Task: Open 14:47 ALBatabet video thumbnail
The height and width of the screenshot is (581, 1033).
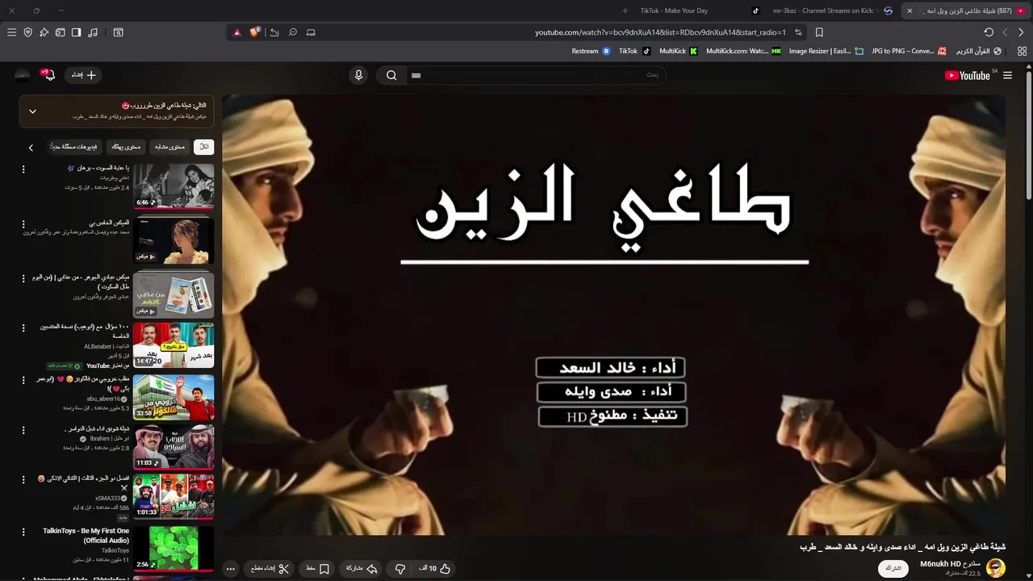Action: click(x=174, y=345)
